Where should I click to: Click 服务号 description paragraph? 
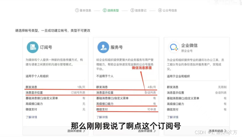(125, 64)
